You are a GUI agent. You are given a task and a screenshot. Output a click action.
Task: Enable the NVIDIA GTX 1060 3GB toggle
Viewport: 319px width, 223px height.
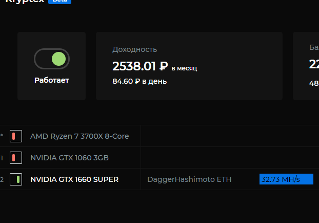click(16, 158)
